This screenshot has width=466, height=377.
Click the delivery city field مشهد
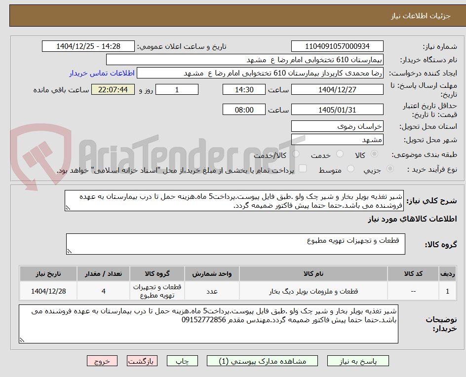click(337, 140)
